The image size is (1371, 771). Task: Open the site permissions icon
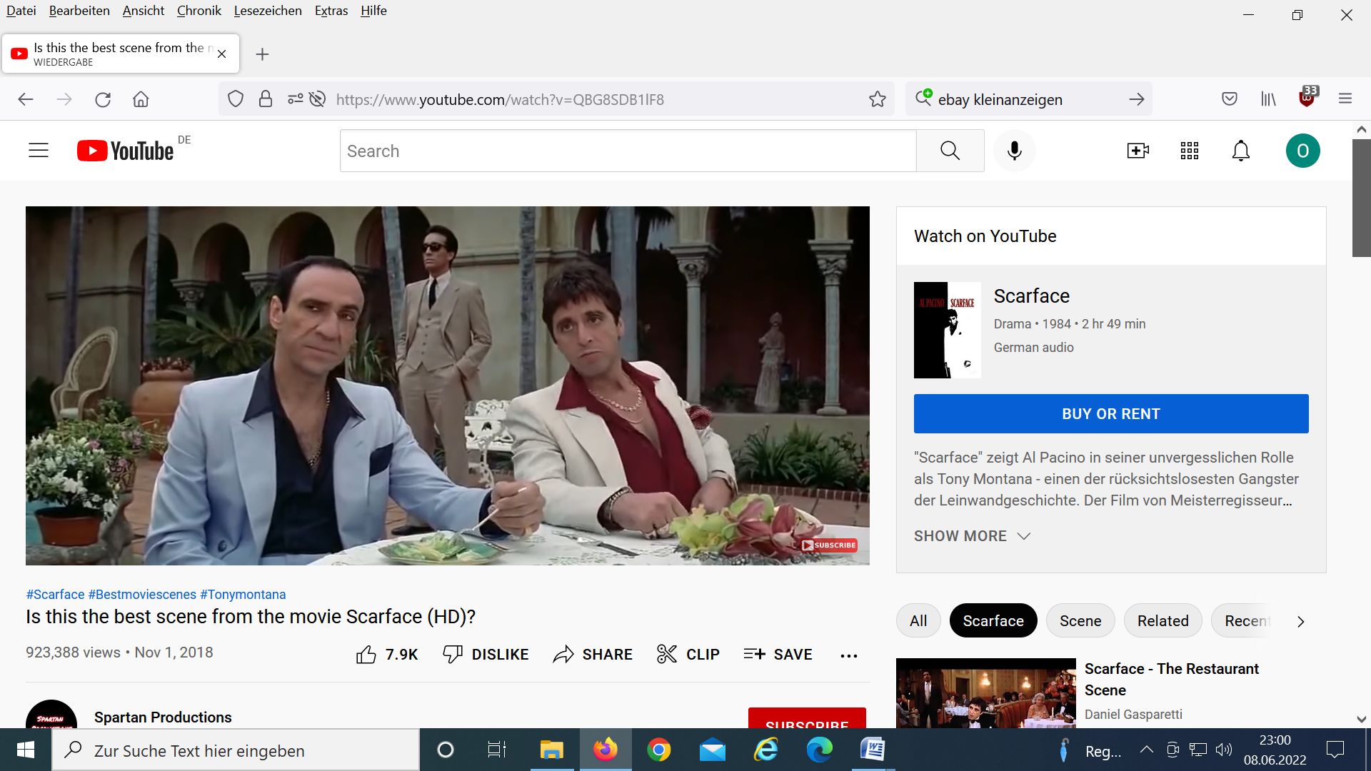pyautogui.click(x=295, y=99)
